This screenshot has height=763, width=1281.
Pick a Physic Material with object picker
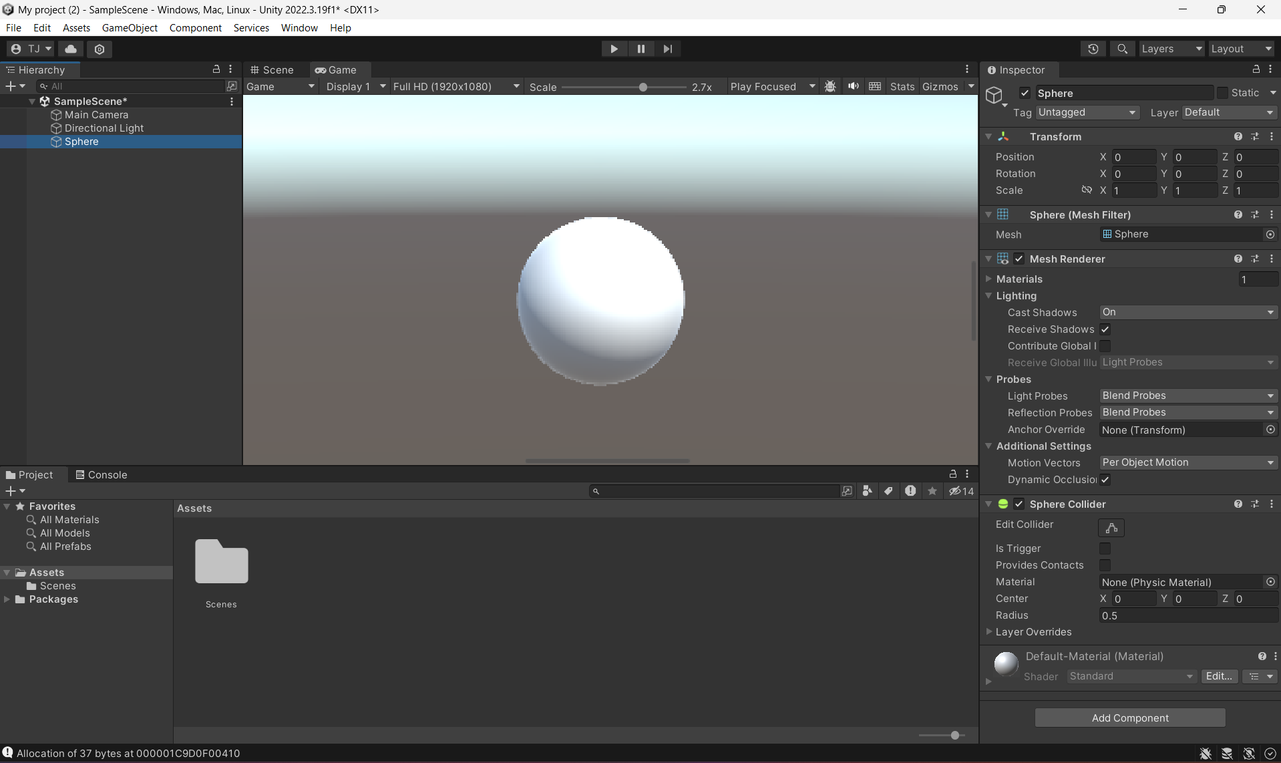pos(1270,582)
